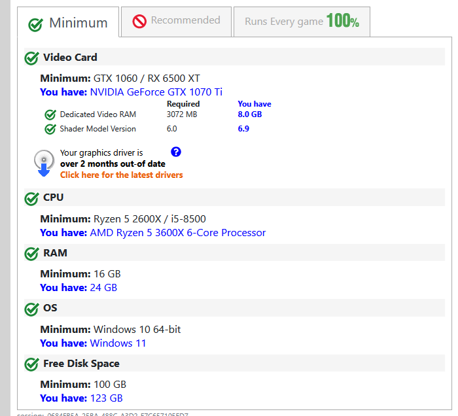
Task: Click the Free Disk Space checkmark icon
Action: point(31,364)
